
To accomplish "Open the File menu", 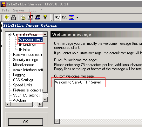I will [5, 10].
